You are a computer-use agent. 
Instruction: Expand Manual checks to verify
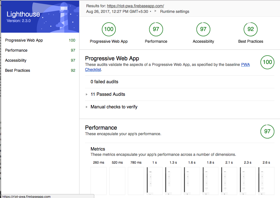pos(114,107)
